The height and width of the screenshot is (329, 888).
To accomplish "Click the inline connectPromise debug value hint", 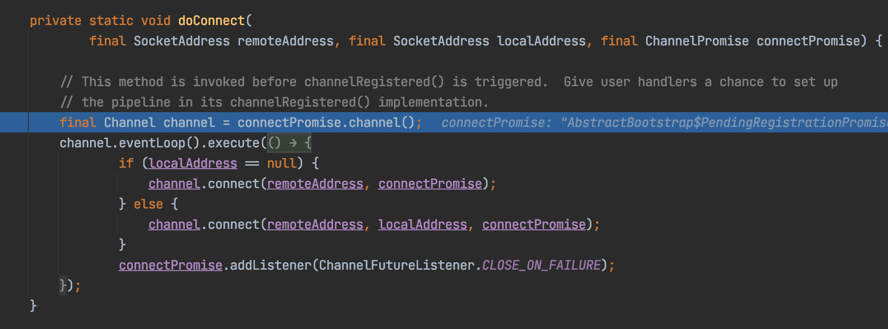I will click(664, 123).
